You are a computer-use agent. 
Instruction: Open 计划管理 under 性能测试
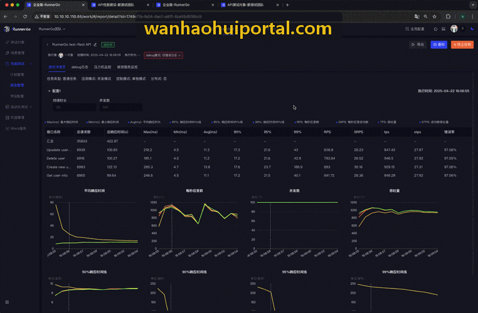pos(17,74)
